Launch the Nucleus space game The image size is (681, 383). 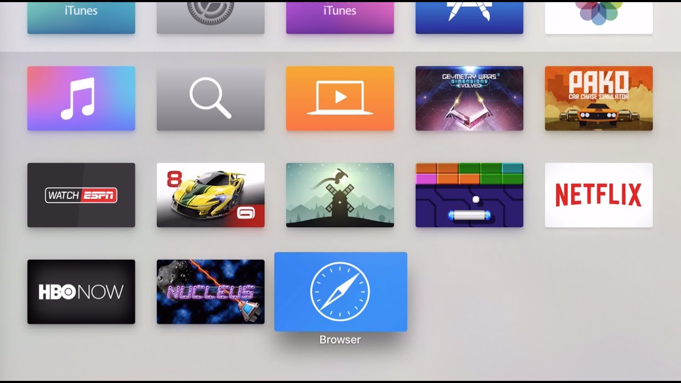pyautogui.click(x=211, y=292)
